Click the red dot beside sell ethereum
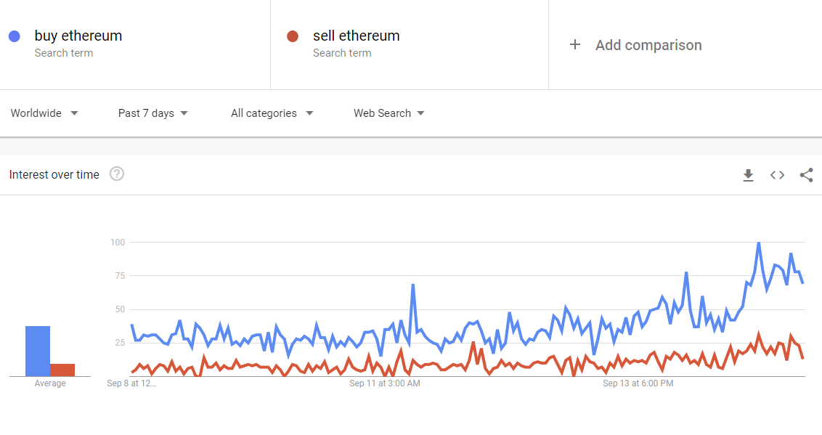 pos(293,36)
